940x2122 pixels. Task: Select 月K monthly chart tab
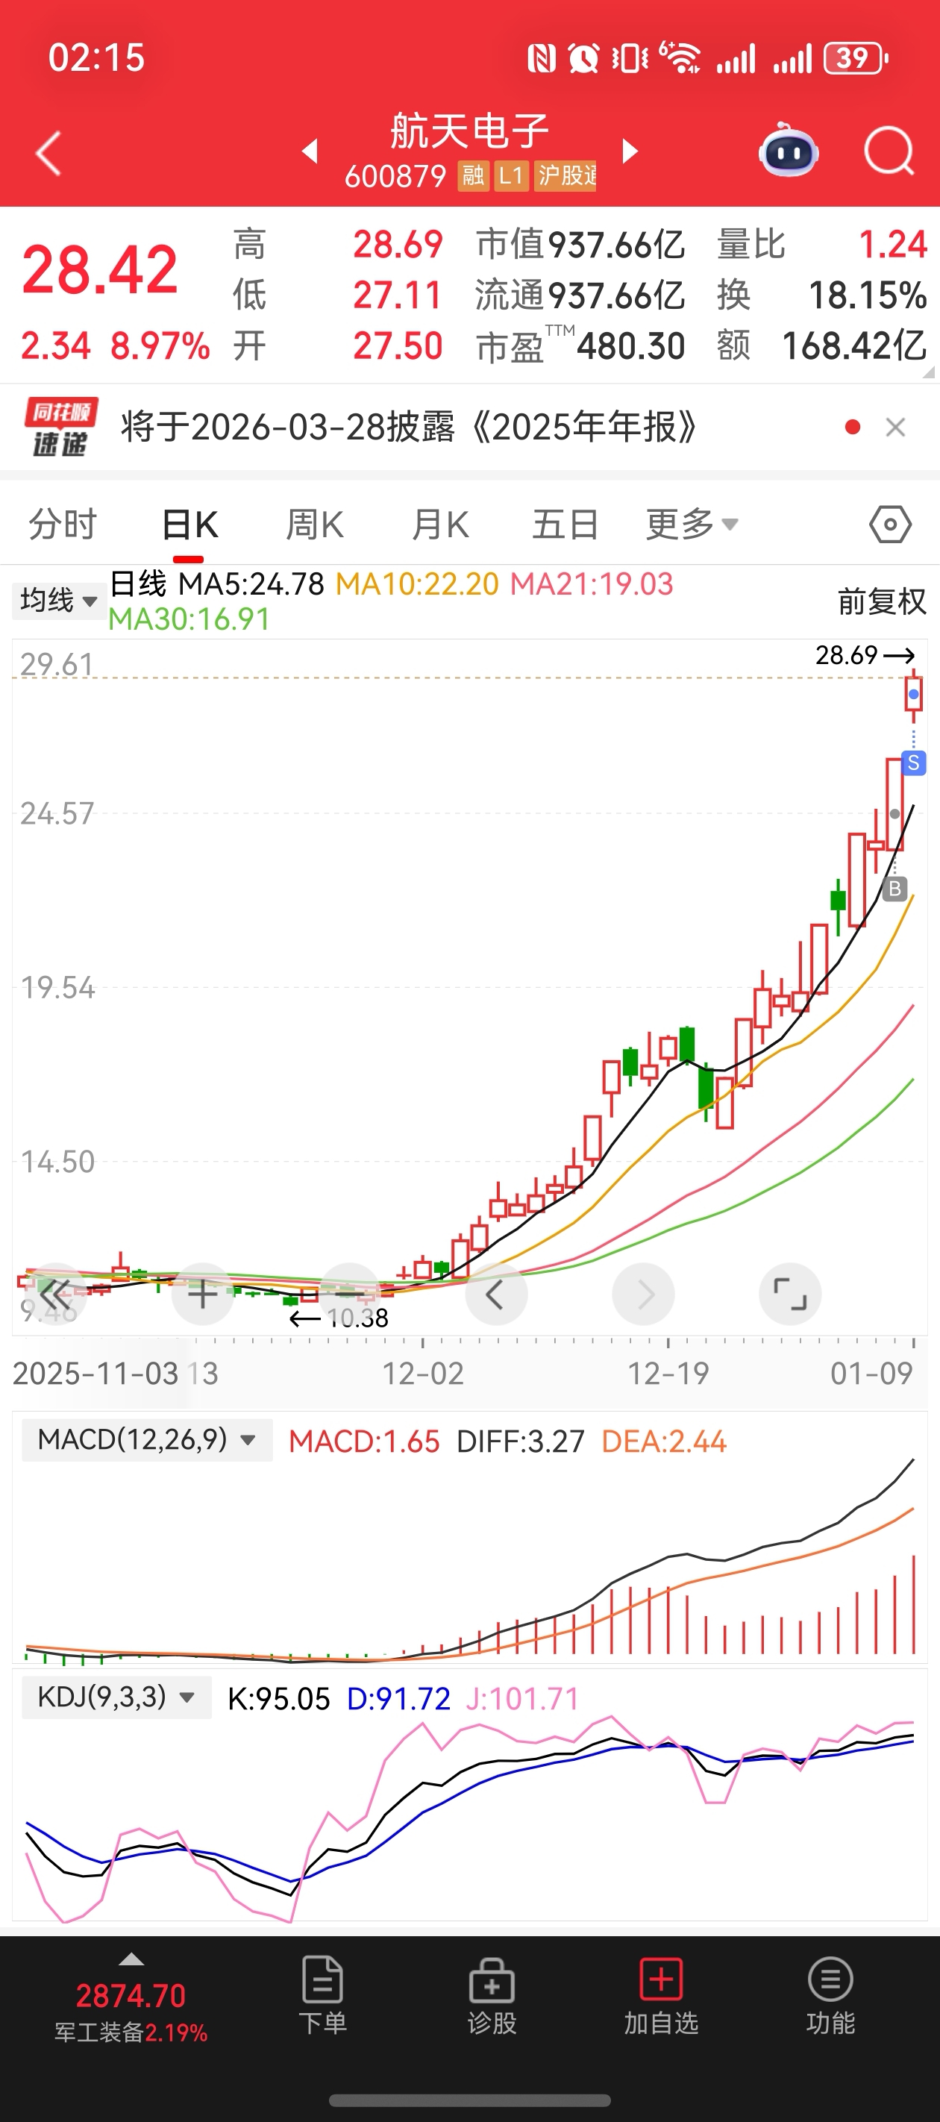pyautogui.click(x=441, y=525)
